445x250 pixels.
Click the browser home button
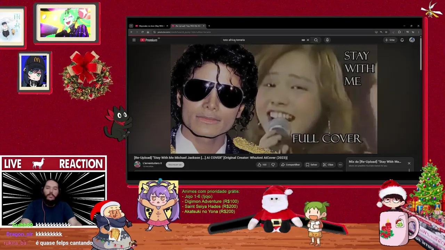point(148,32)
